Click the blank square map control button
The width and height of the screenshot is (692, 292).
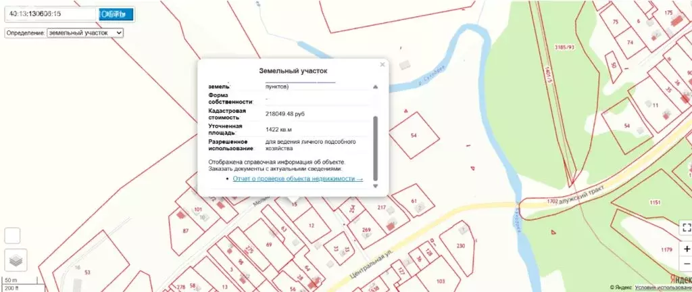pyautogui.click(x=14, y=235)
